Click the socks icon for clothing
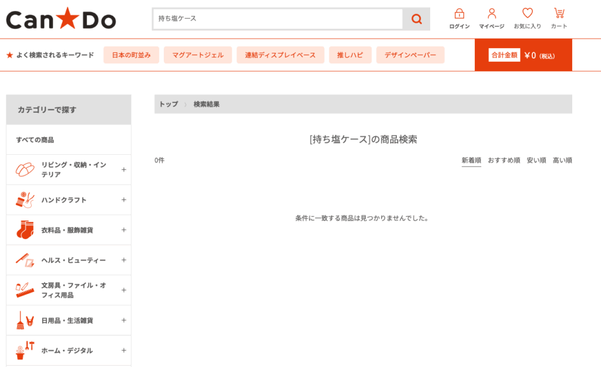This screenshot has height=367, width=601. 25,230
